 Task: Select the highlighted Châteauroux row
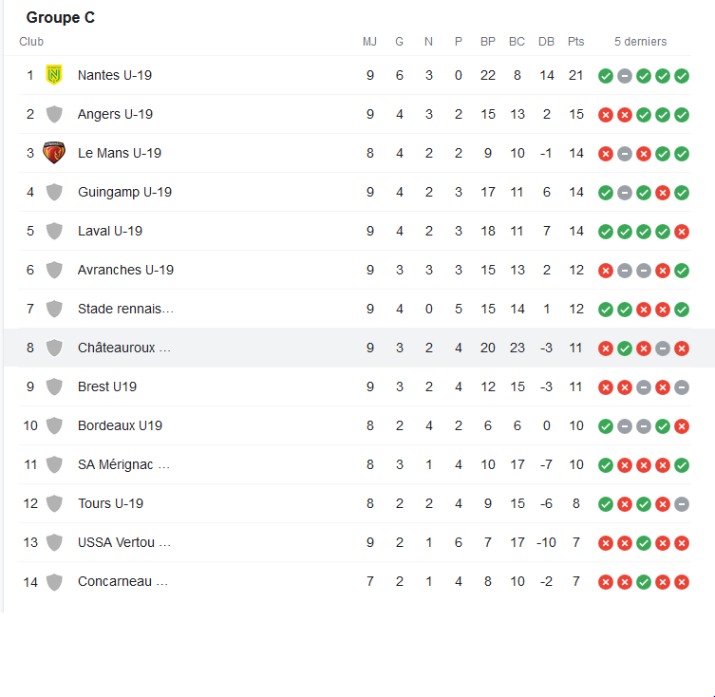[359, 348]
